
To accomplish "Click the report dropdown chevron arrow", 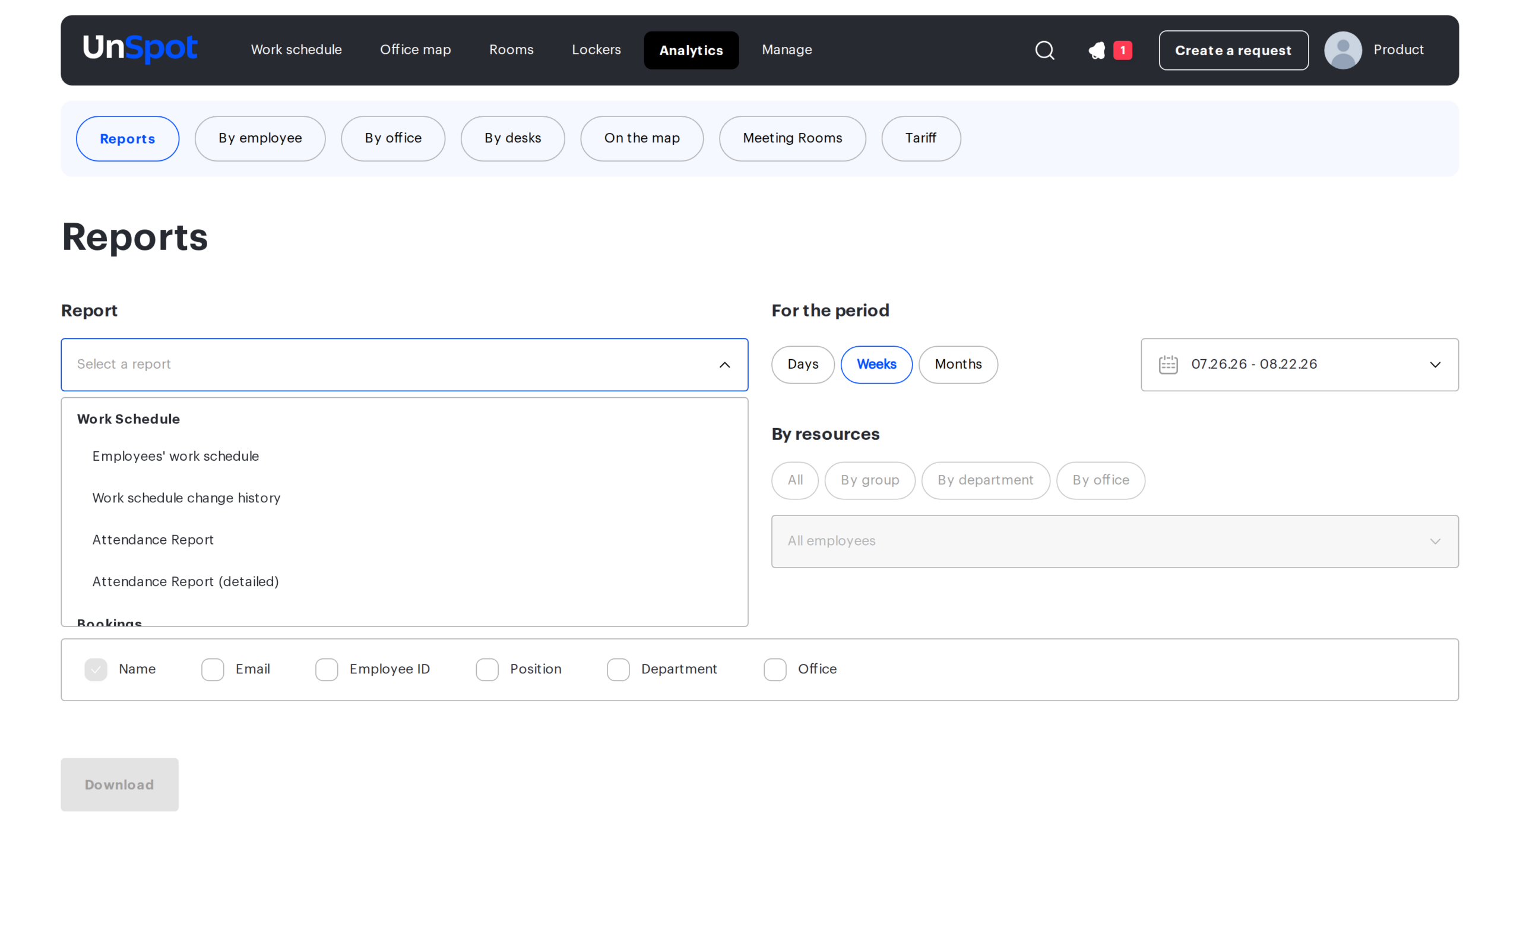I will pos(724,365).
